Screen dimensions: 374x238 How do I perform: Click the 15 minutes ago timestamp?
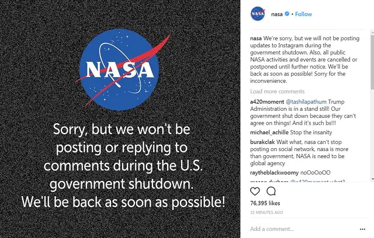[266, 212]
